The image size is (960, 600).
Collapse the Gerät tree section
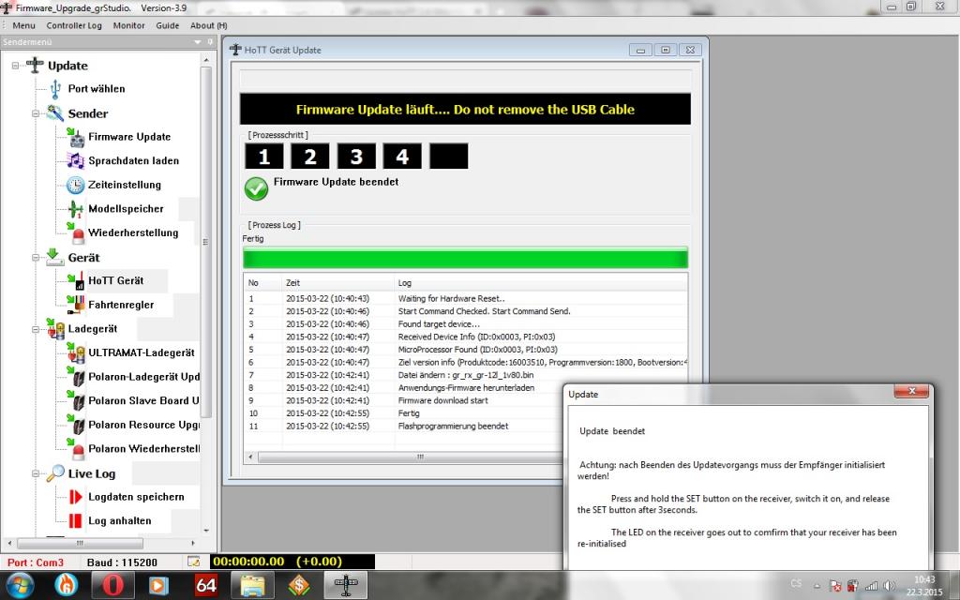click(36, 258)
